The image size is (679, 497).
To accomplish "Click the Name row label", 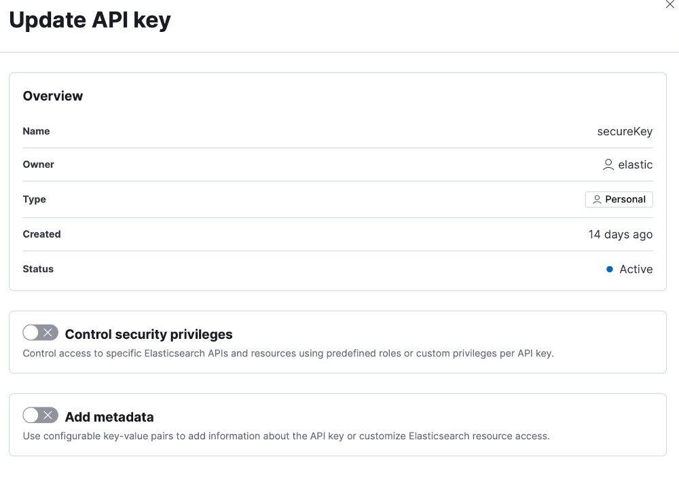I will click(x=36, y=131).
